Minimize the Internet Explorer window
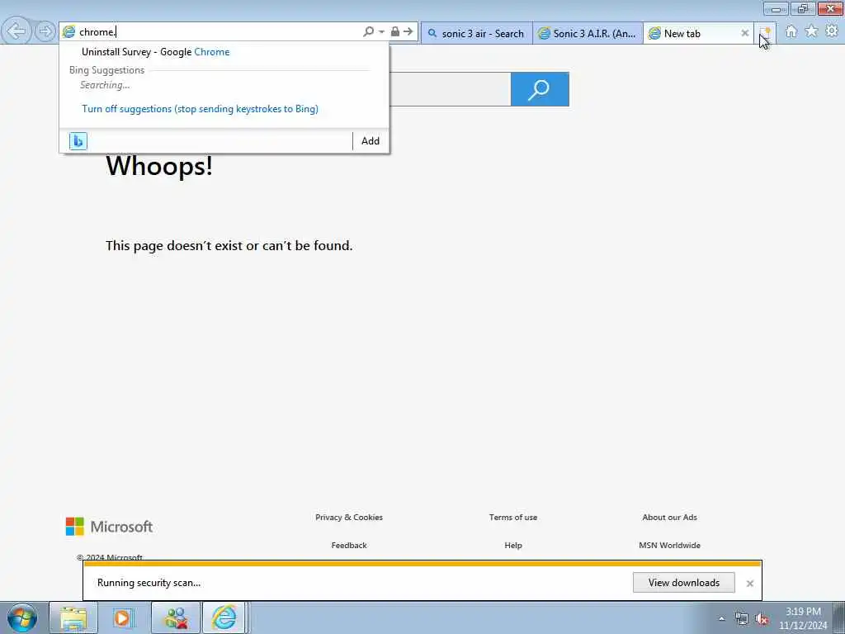 coord(776,8)
